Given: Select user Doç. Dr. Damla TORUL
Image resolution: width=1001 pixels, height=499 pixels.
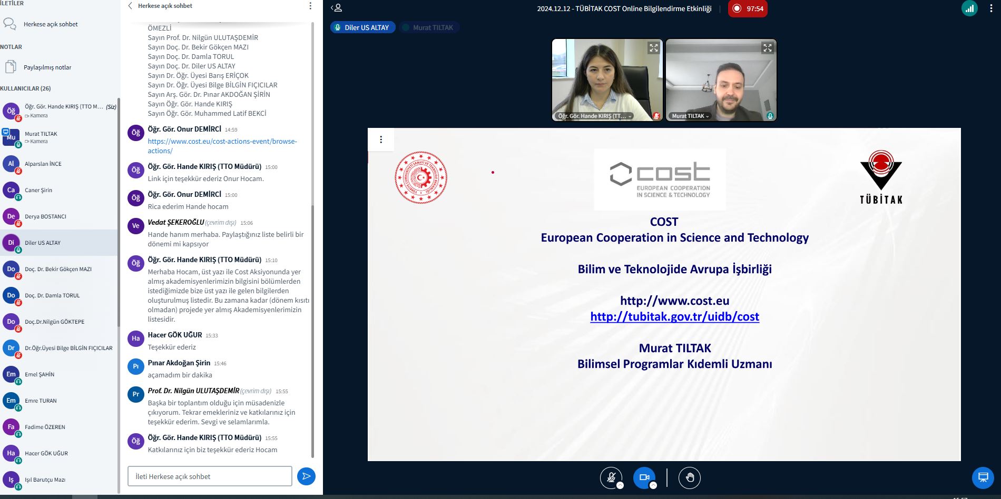Looking at the screenshot, I should (59, 295).
